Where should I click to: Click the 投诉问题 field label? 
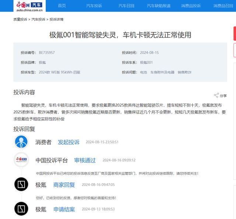[x=129, y=72]
